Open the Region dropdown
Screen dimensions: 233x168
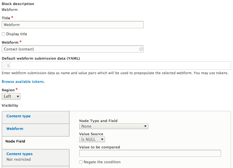(11, 96)
